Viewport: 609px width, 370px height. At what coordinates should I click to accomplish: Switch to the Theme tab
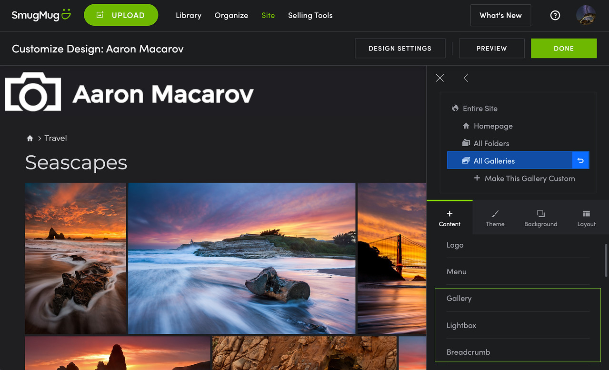click(x=495, y=218)
